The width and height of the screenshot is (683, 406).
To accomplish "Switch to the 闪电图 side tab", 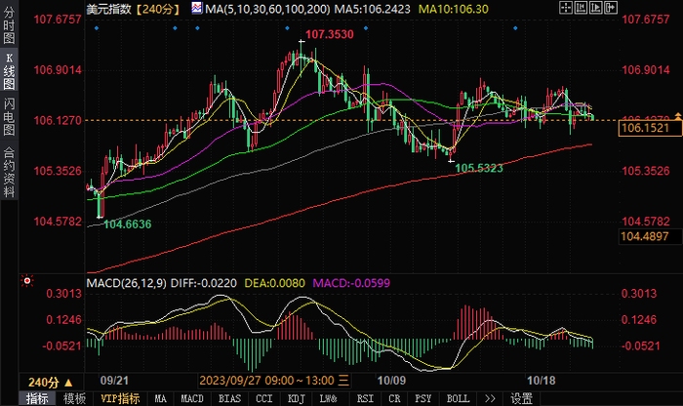I will click(x=9, y=116).
